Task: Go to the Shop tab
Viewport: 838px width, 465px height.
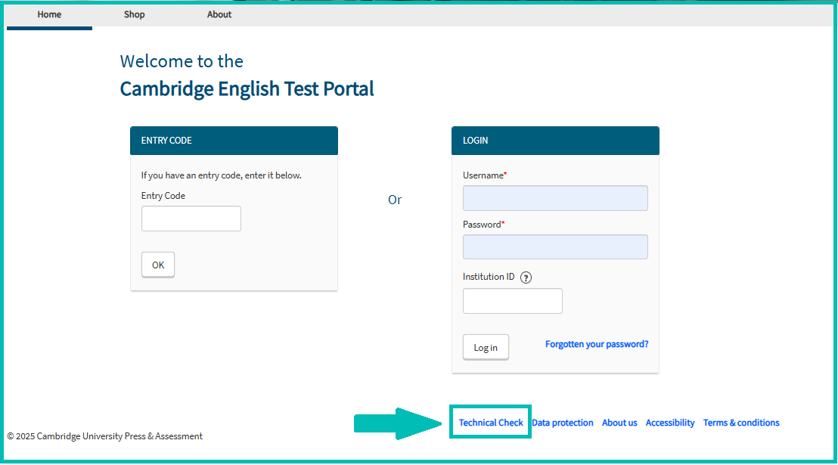Action: click(x=134, y=15)
